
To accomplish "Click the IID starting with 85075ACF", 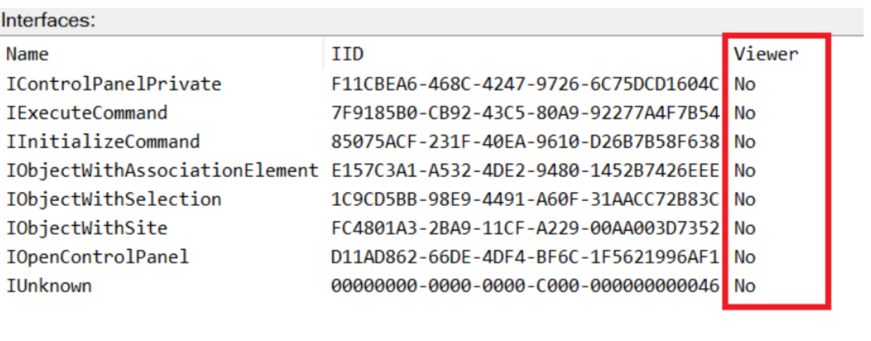I will [525, 142].
